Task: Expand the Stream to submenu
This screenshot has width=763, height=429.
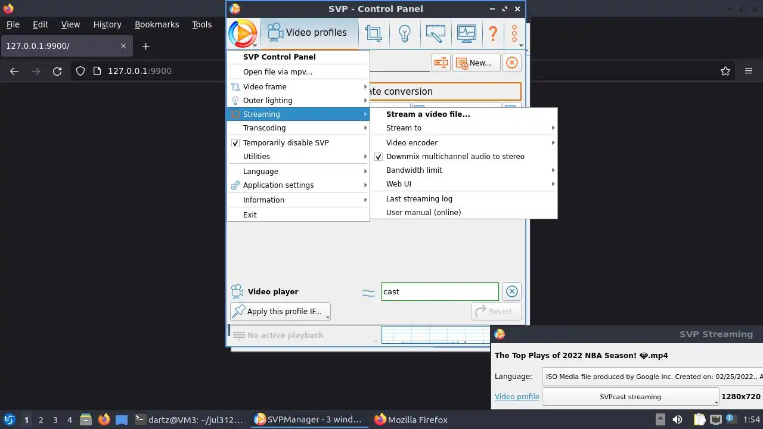Action: [464, 128]
